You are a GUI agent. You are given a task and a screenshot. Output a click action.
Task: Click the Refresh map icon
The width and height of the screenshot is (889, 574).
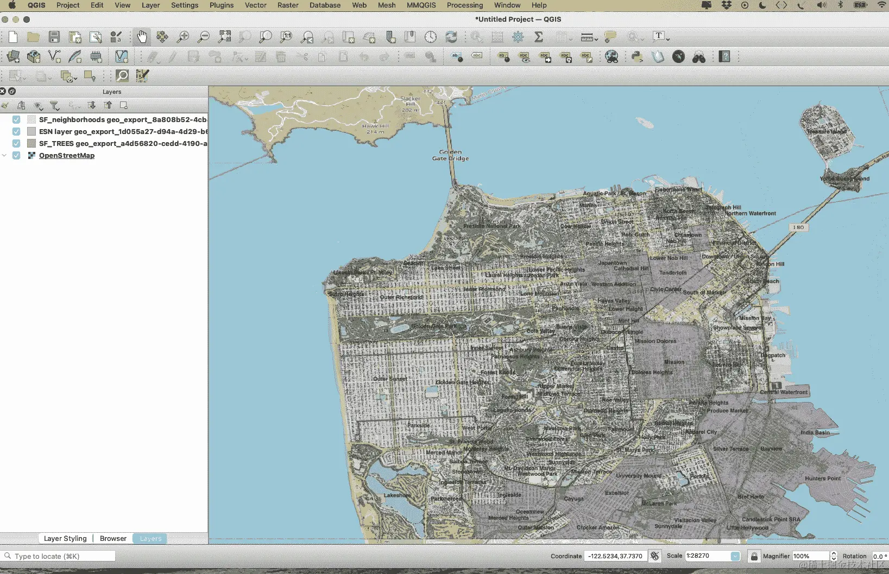coord(451,37)
